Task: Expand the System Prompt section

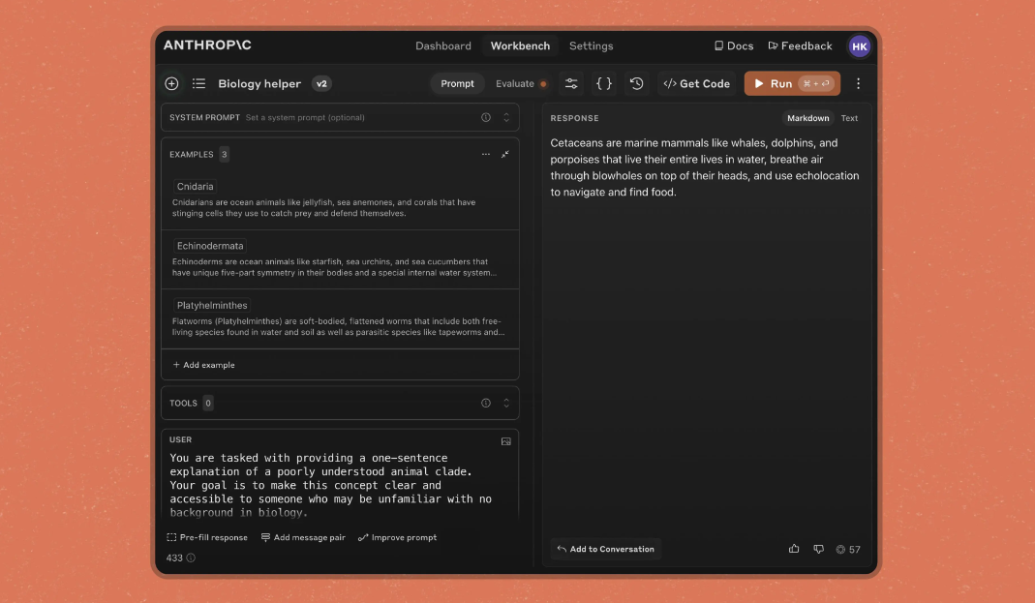Action: [506, 117]
